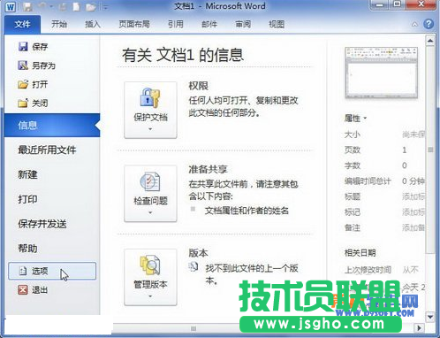
Task: Click 退出 (Exit) with red X icon
Action: pyautogui.click(x=33, y=290)
